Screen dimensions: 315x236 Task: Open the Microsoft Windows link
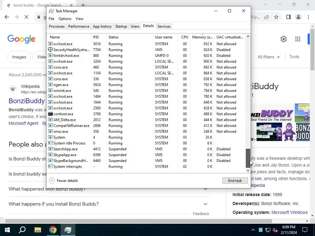pos(289,212)
